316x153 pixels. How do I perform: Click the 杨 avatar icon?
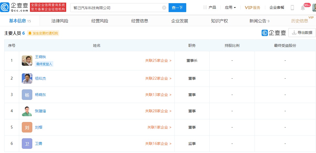coord(27,95)
